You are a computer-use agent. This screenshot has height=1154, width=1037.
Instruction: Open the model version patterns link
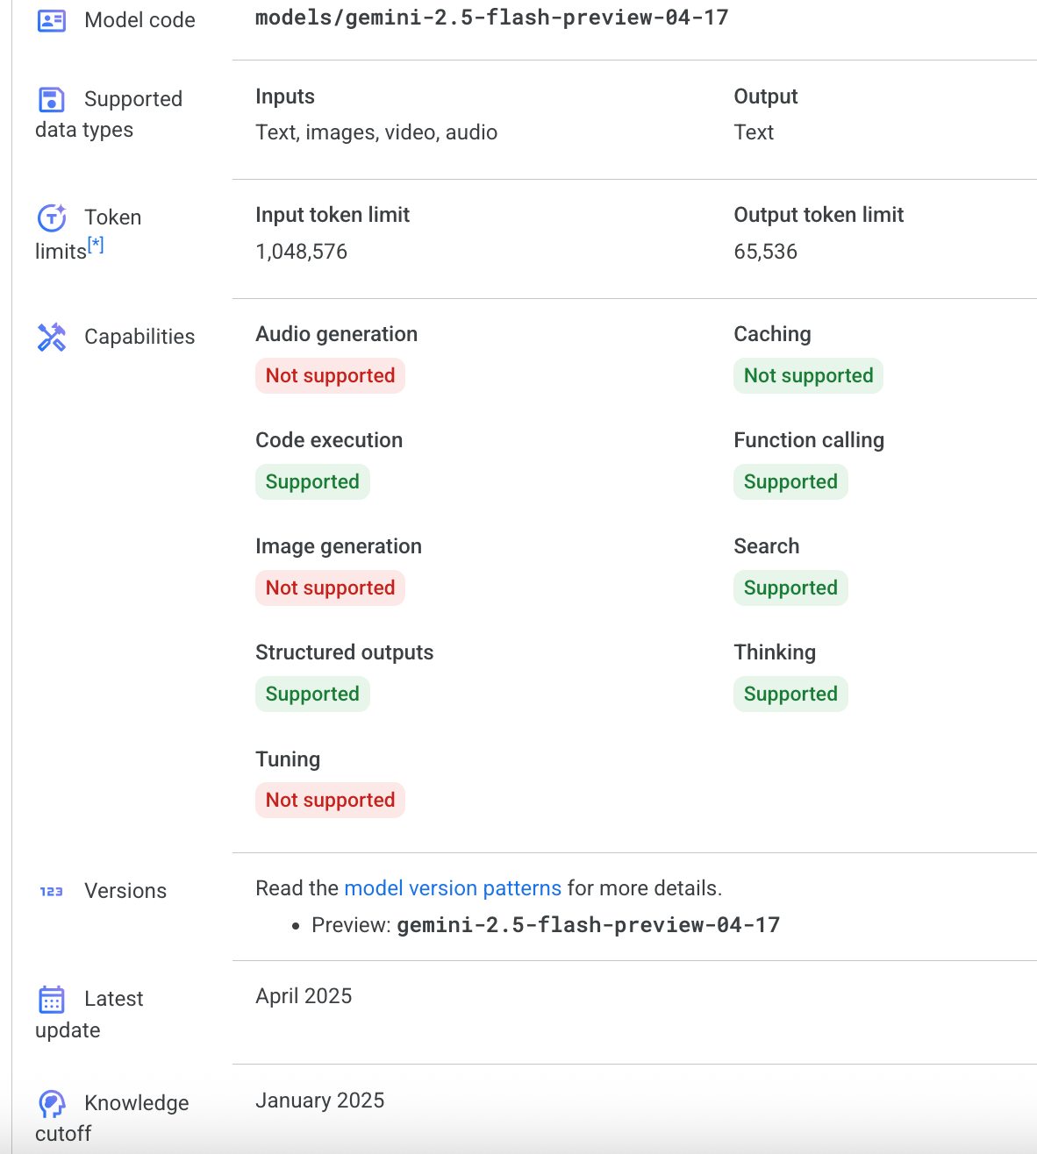click(452, 887)
